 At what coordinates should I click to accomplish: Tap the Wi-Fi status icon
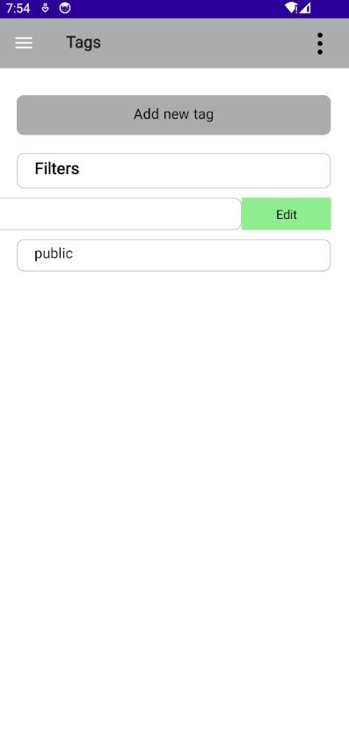coord(291,8)
